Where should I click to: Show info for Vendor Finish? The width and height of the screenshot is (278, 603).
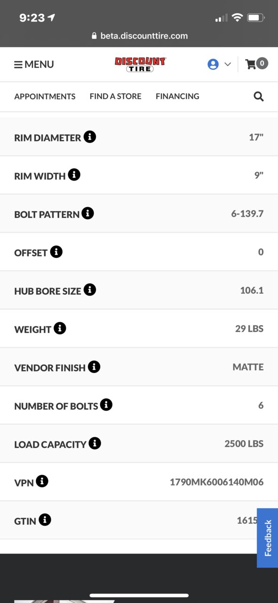(x=94, y=367)
